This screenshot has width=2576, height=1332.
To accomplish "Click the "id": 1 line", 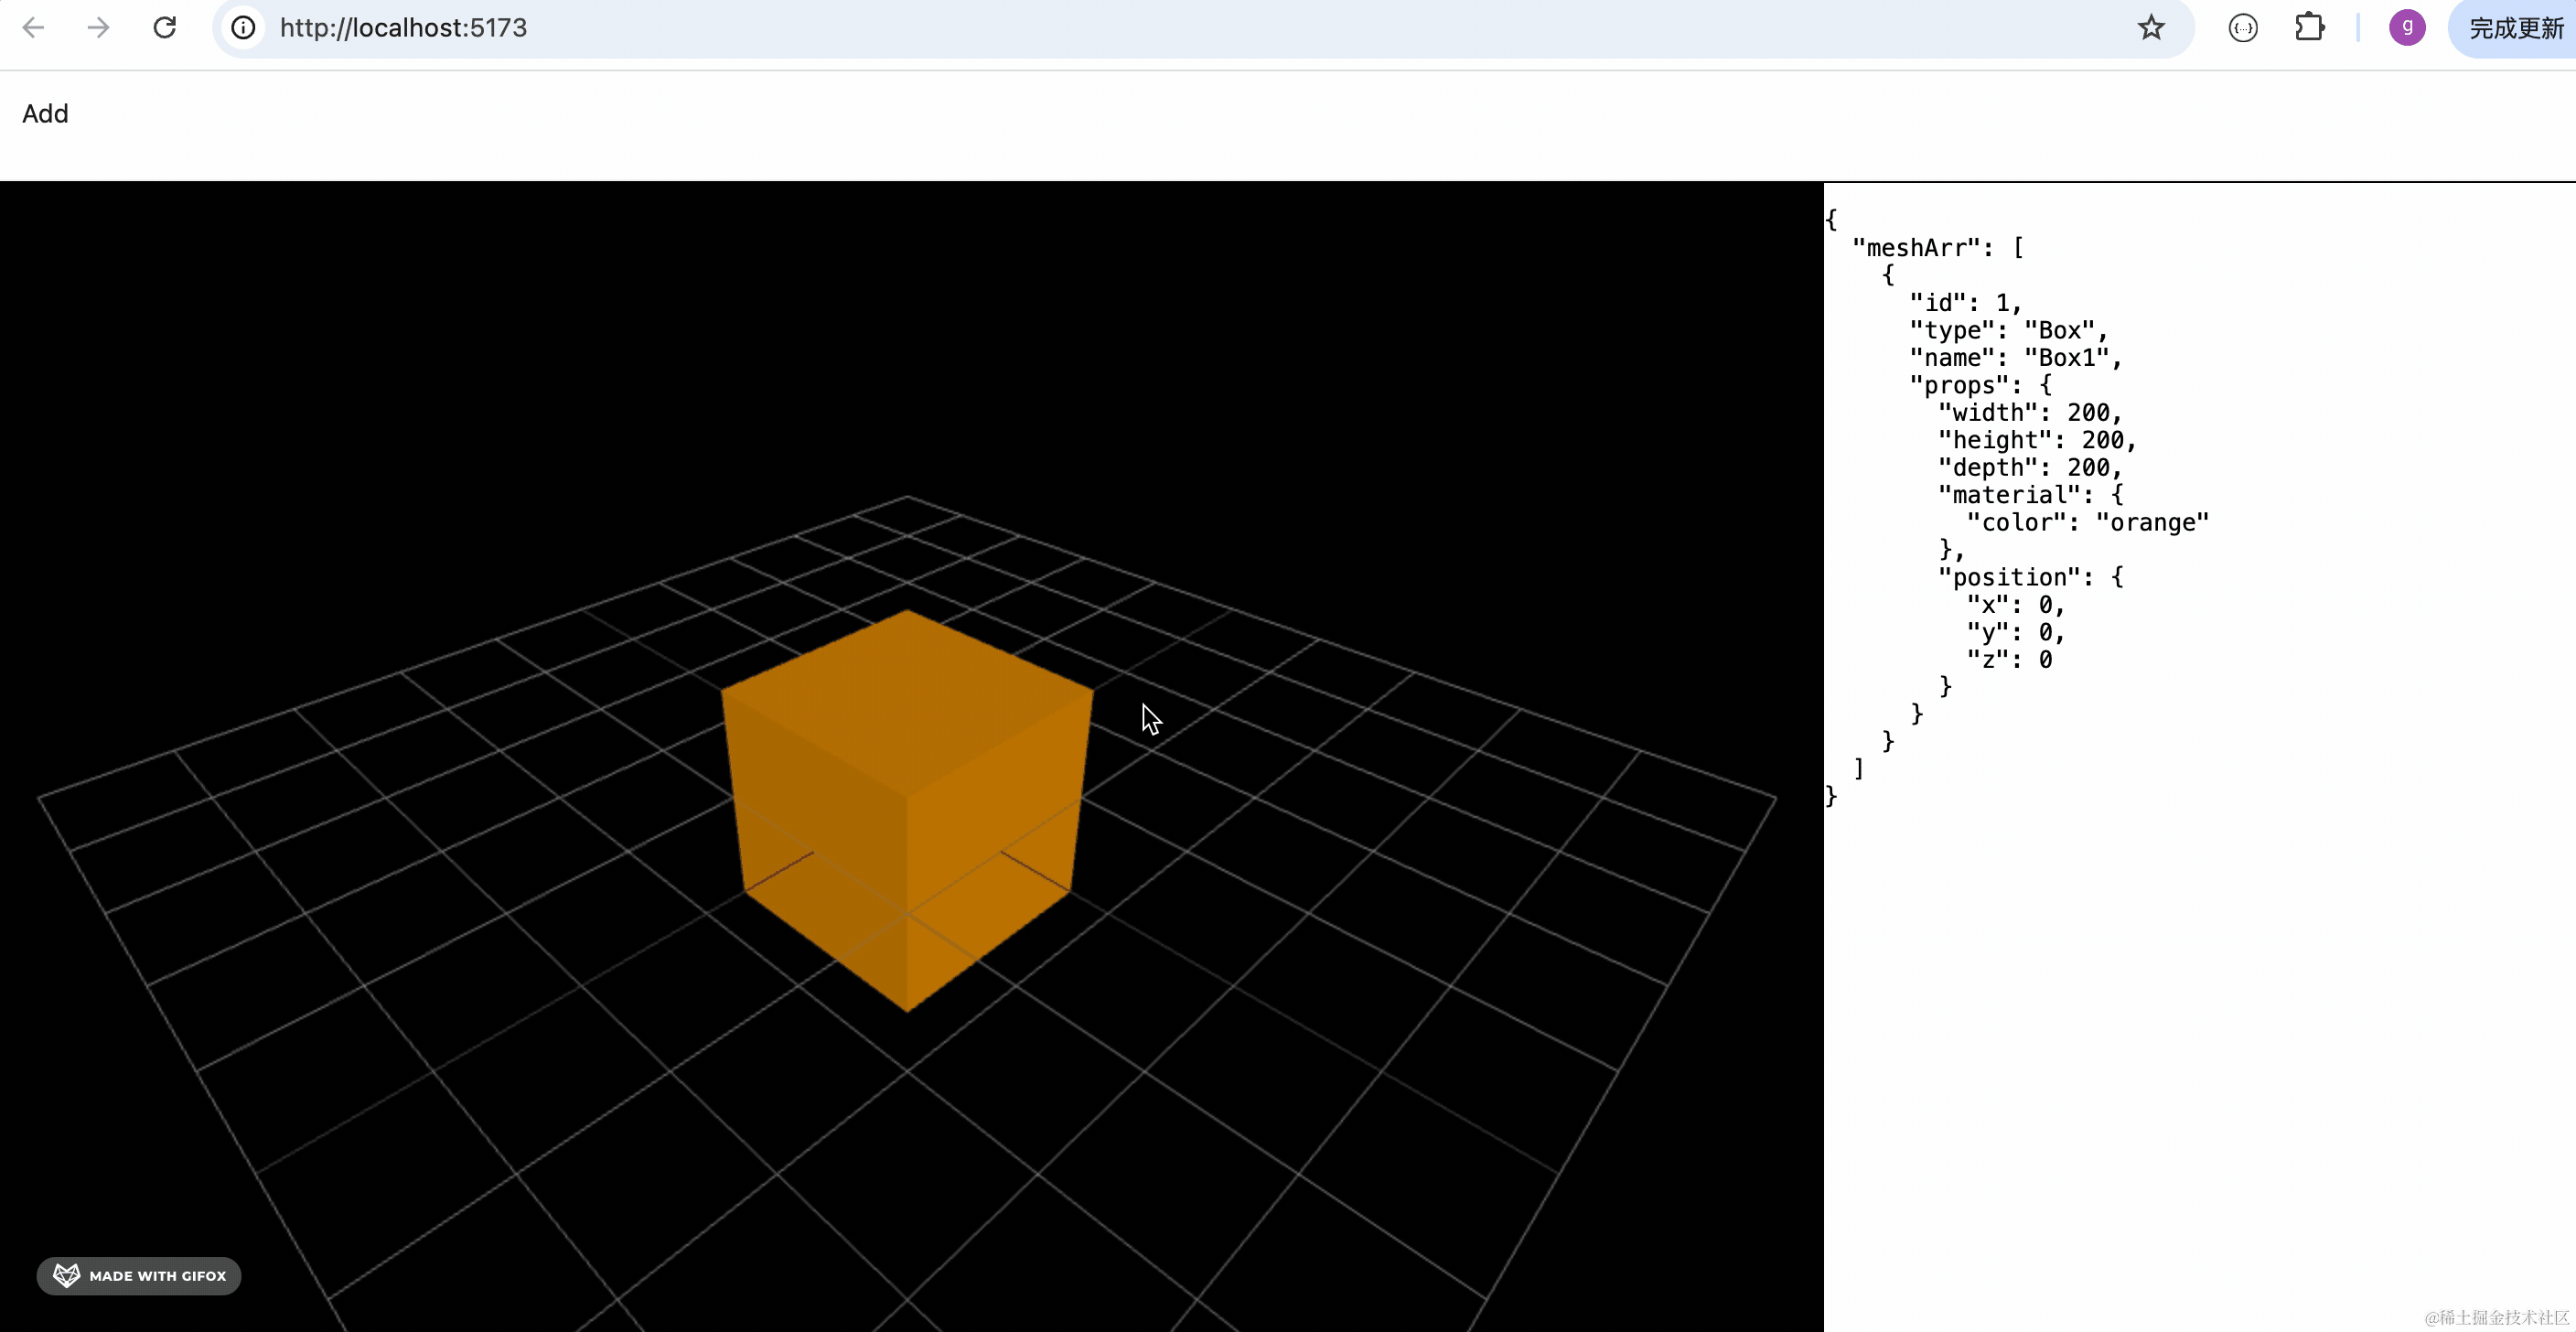I will 1966,303.
